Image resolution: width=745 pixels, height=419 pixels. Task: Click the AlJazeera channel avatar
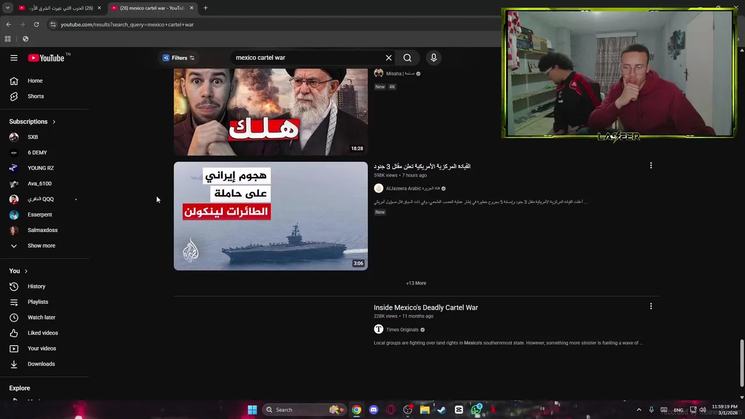click(378, 189)
